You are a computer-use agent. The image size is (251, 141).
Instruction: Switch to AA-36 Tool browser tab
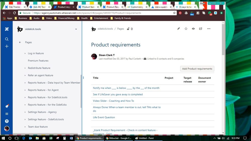coord(39,7)
